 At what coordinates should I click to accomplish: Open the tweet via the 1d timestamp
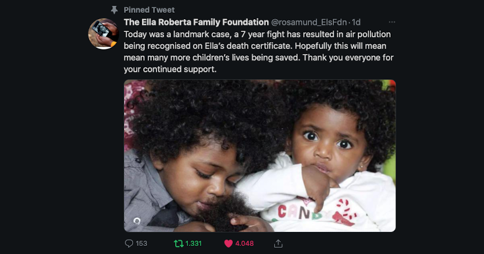pos(356,22)
